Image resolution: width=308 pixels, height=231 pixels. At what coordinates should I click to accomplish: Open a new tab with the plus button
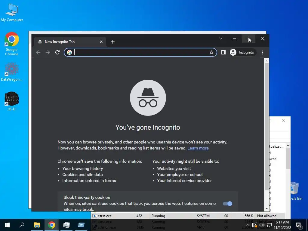coord(113,42)
